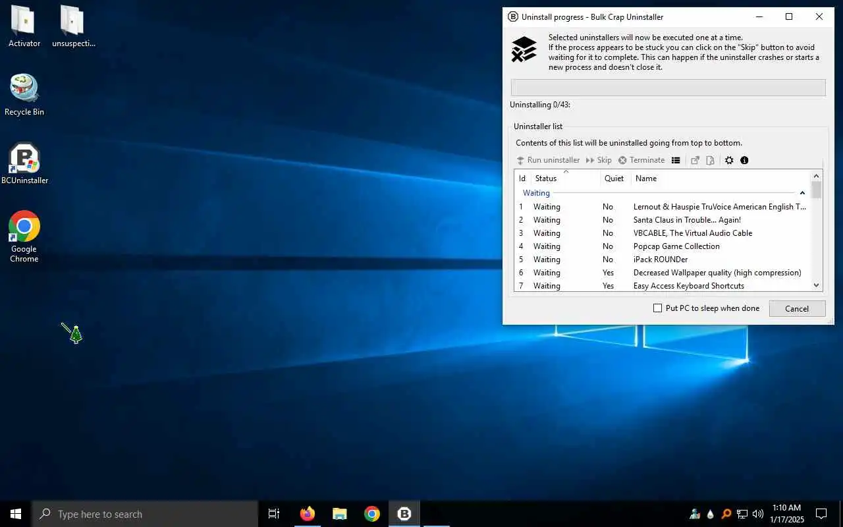Screen dimensions: 843x527
Task: Open the Recycle Bin desktop icon
Action: (x=24, y=95)
